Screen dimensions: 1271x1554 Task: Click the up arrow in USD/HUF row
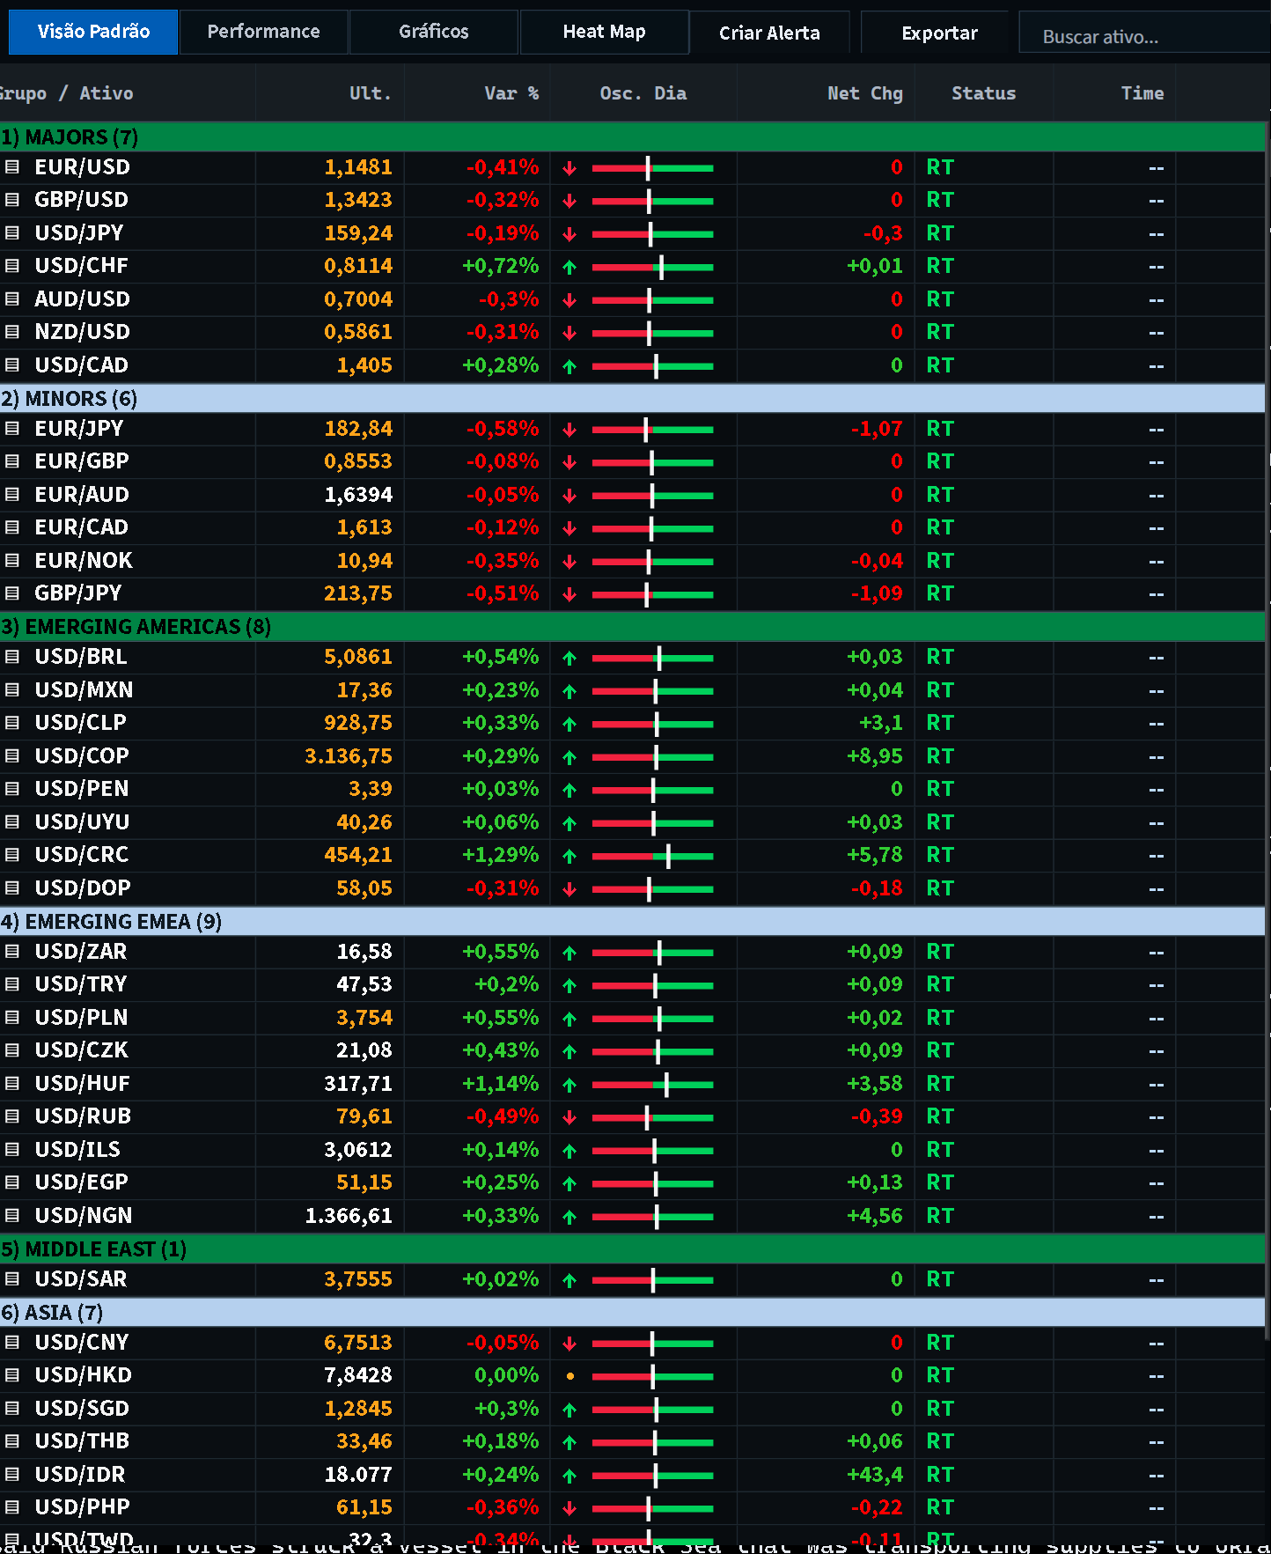pyautogui.click(x=569, y=1085)
